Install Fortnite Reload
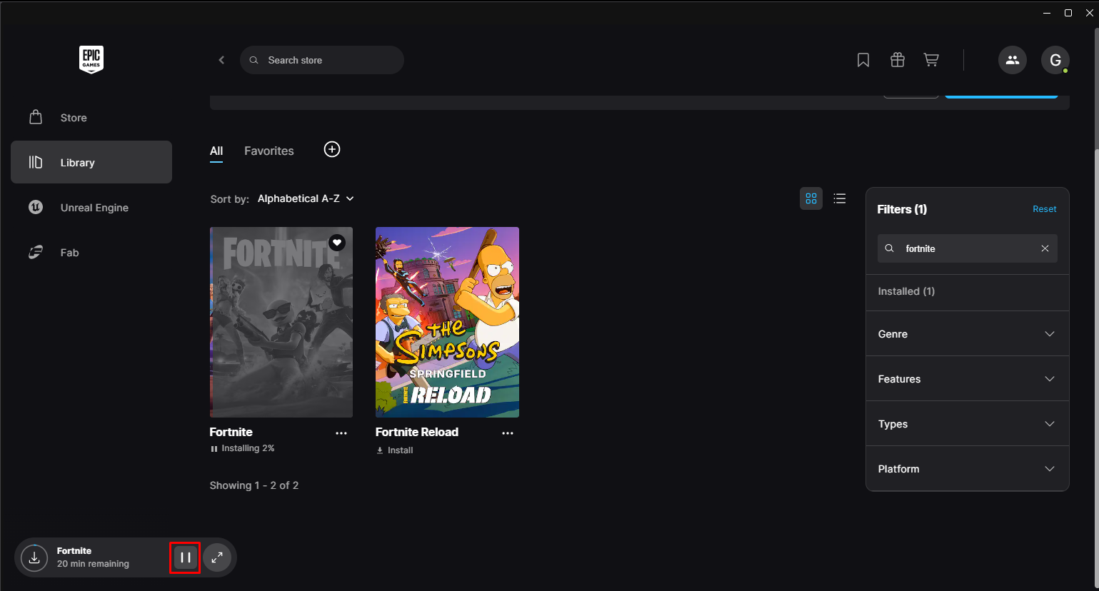 tap(395, 450)
